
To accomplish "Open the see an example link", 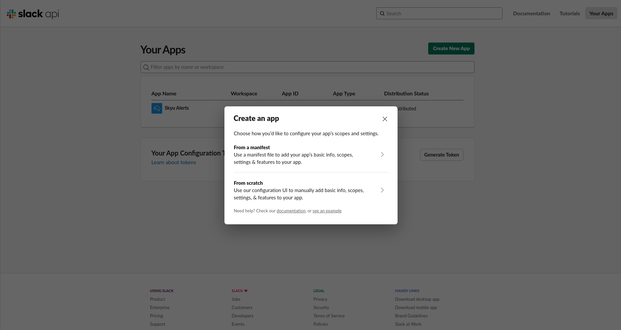I will [x=327, y=211].
